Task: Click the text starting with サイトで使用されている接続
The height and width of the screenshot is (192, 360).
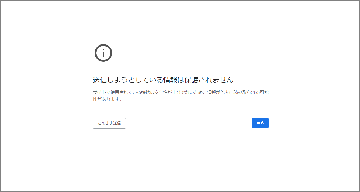Action: point(180,92)
